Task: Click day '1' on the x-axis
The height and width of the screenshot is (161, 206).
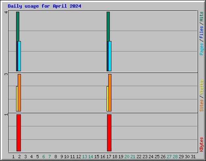Action: coord(13,157)
